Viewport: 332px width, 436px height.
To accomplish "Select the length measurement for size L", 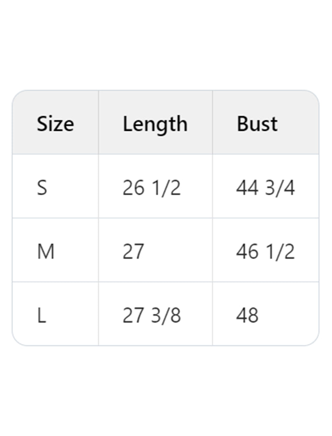I will [151, 316].
